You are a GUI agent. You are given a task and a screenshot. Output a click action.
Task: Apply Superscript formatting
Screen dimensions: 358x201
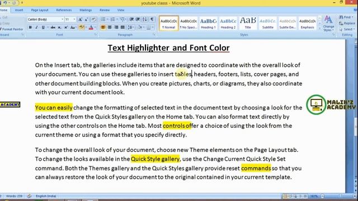[66, 27]
